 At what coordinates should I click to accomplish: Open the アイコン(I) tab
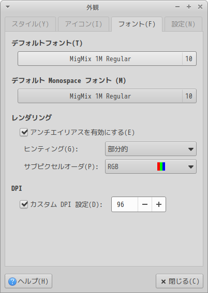click(83, 24)
